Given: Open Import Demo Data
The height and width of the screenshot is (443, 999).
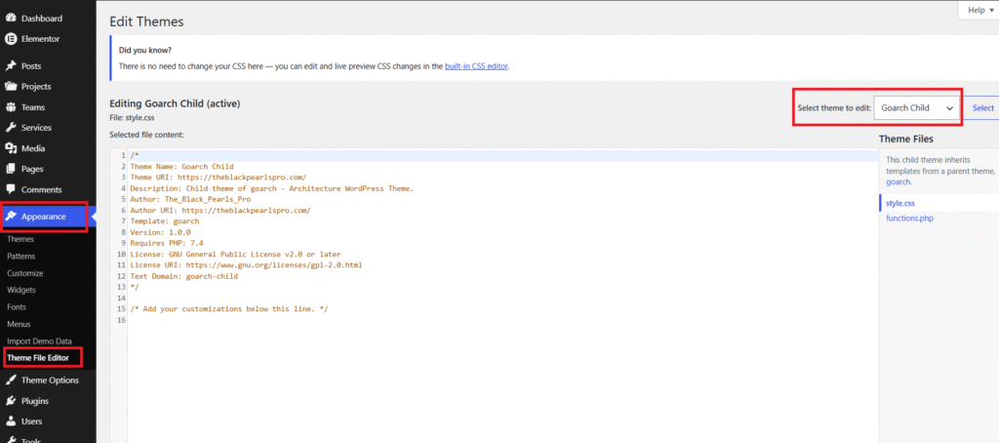Looking at the screenshot, I should (x=39, y=341).
